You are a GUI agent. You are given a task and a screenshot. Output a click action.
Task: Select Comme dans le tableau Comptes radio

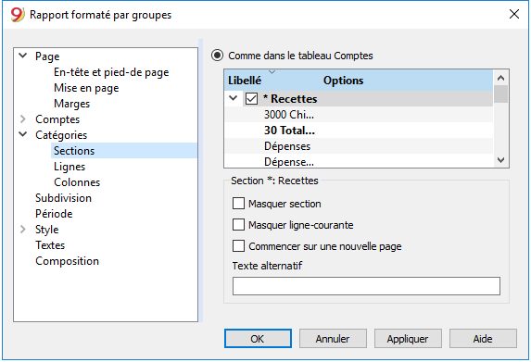217,56
